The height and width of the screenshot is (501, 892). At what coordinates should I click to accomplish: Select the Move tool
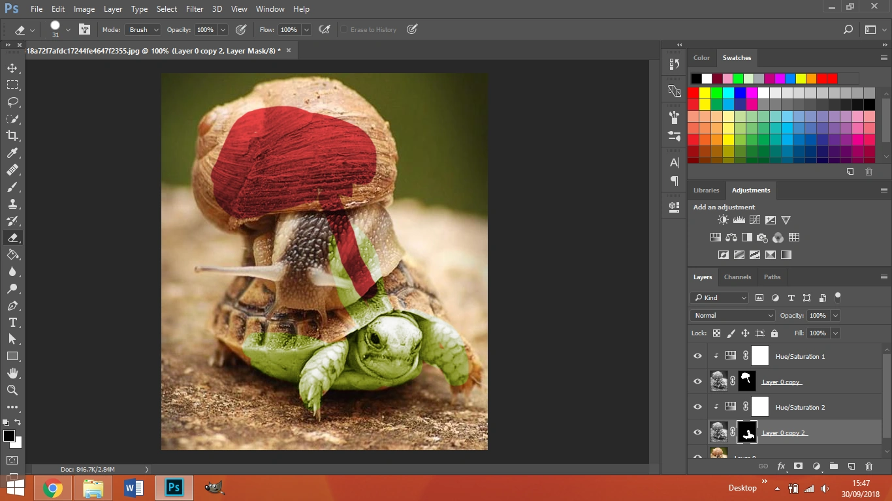pyautogui.click(x=12, y=68)
